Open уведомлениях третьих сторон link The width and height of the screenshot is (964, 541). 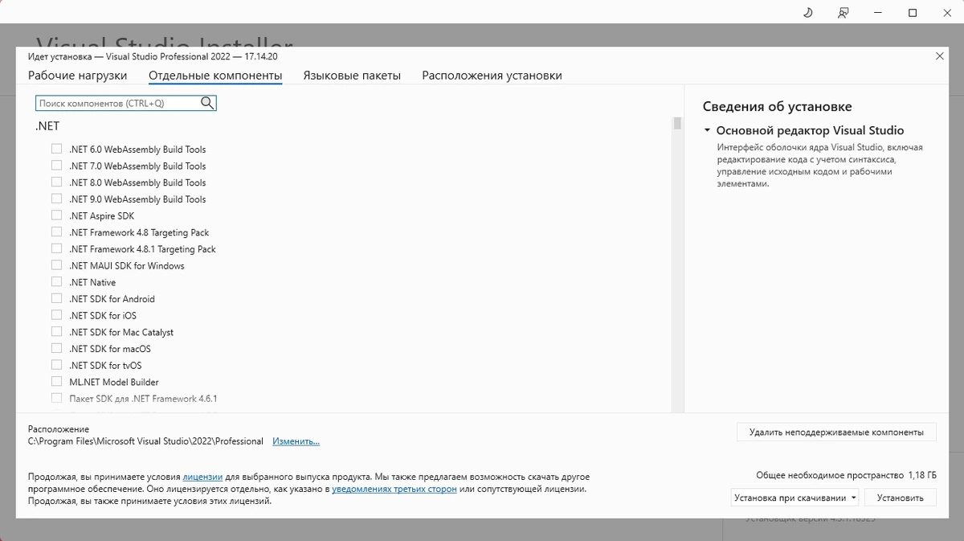[x=394, y=489]
